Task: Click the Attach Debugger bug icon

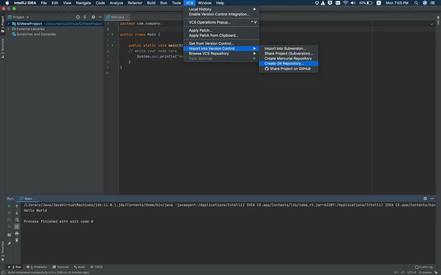Action: click(x=9, y=227)
